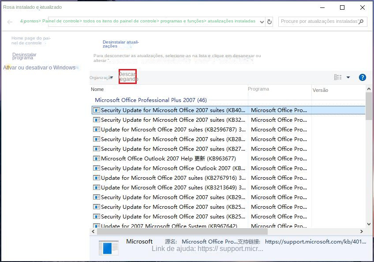374x262 pixels.
Task: Click the horizontal scrollbar left arrow
Action: click(93, 231)
